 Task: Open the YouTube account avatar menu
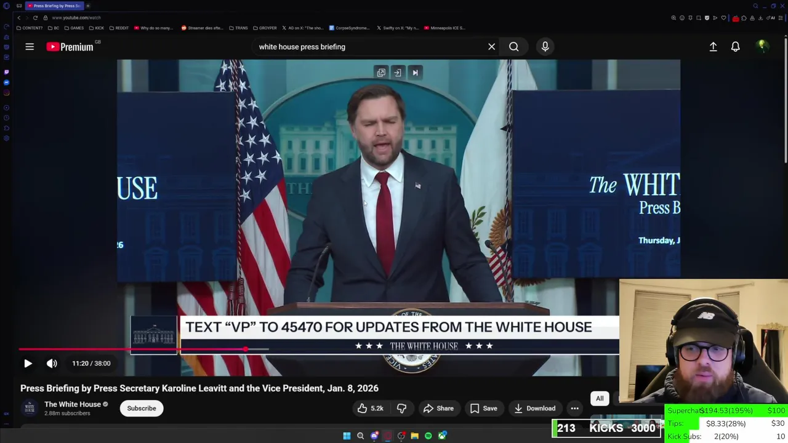762,46
